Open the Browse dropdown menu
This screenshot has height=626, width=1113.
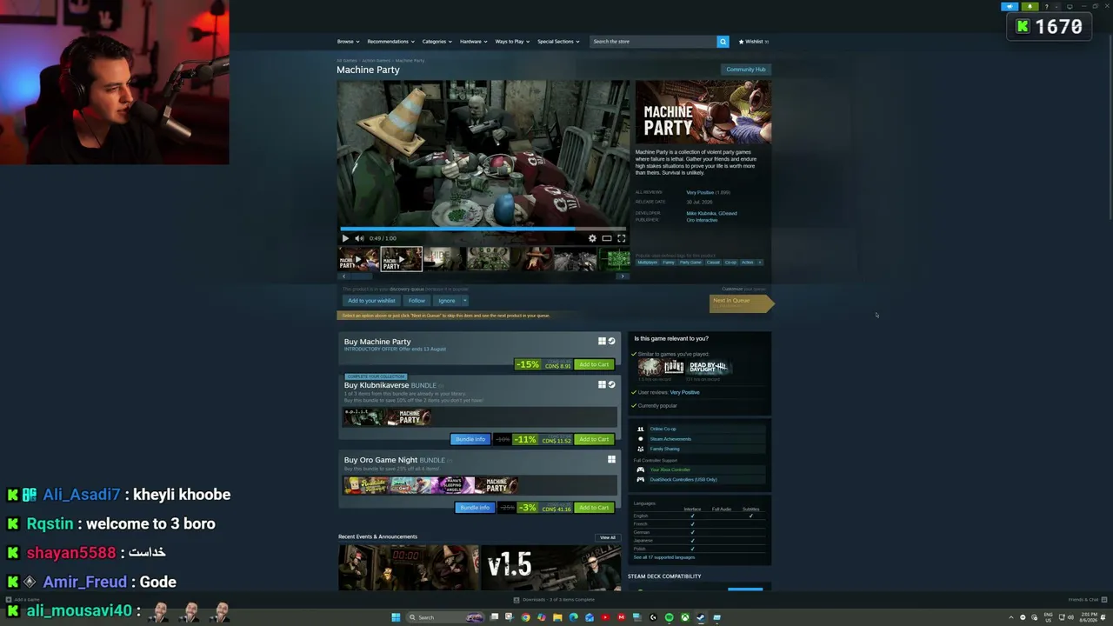click(x=348, y=42)
